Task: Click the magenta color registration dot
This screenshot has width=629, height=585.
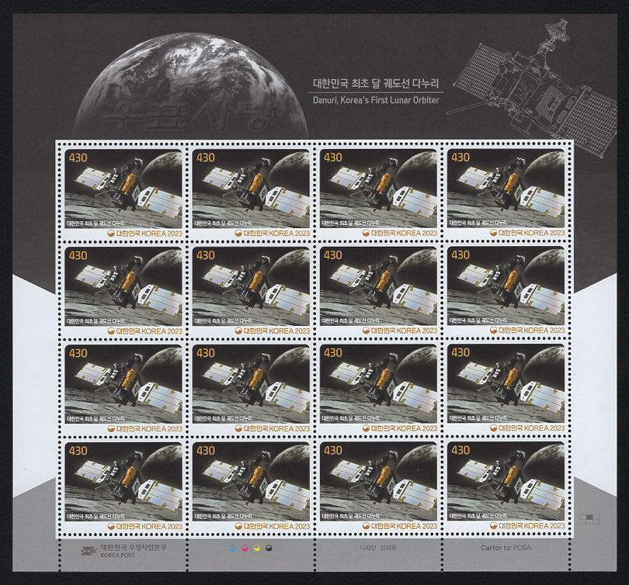Action: coord(245,548)
